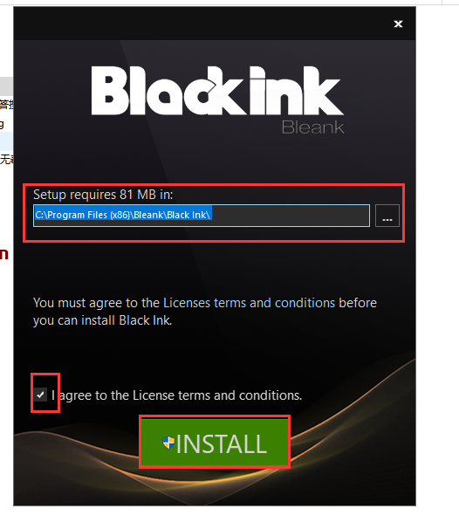Viewport: 459px width, 522px height.
Task: Close the Black Ink installer window
Action: coord(398,24)
